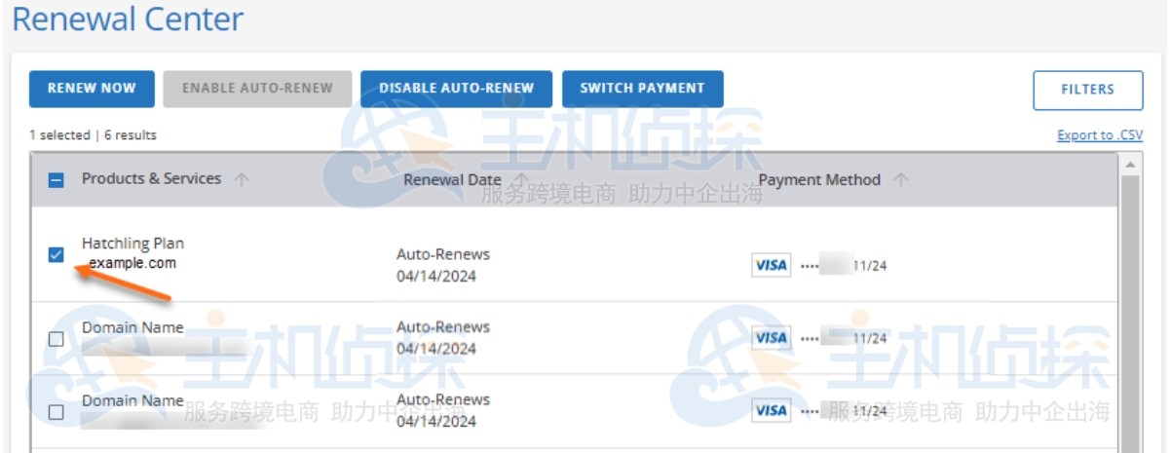Click example.com under Hatchling Plan
Viewport: 1170px width, 453px height.
point(132,263)
